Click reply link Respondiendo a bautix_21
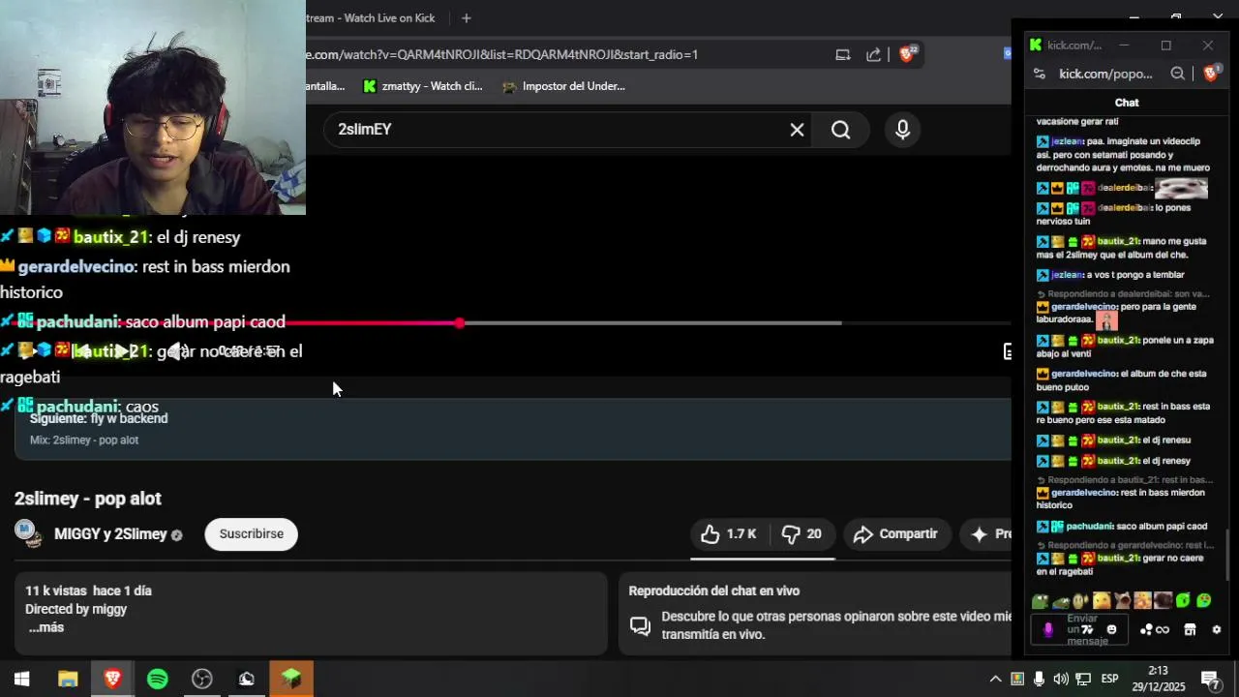This screenshot has width=1239, height=697. [x=1130, y=480]
